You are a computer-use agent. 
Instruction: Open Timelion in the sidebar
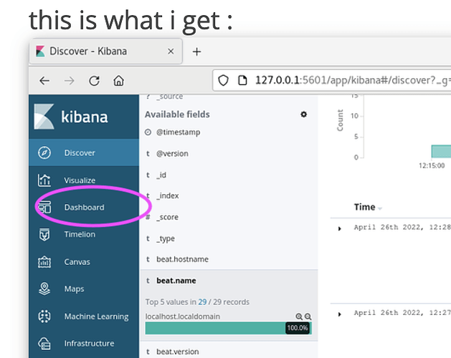click(84, 234)
